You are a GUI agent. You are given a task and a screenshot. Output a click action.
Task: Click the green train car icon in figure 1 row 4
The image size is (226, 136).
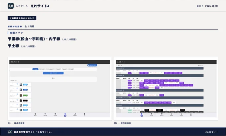[25, 95]
